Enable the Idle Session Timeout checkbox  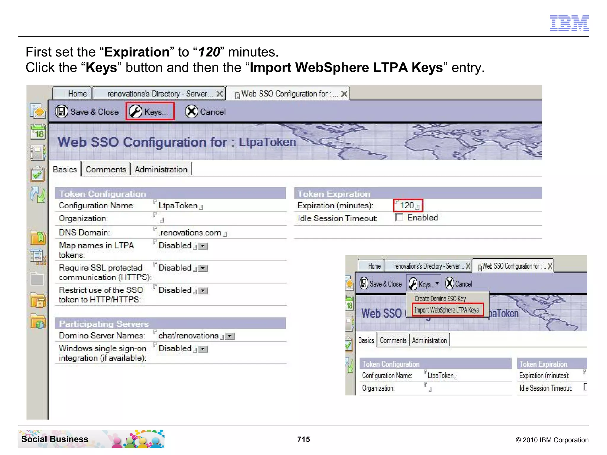(x=399, y=217)
